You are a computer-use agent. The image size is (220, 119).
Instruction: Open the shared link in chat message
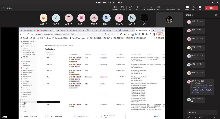(201, 88)
